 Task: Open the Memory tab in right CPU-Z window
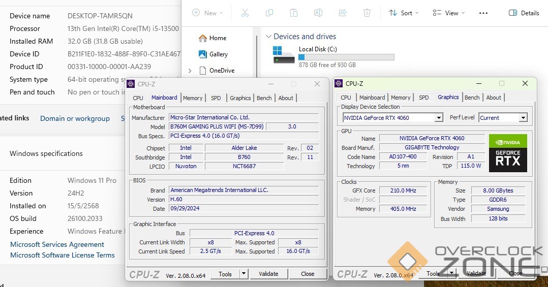pyautogui.click(x=401, y=98)
